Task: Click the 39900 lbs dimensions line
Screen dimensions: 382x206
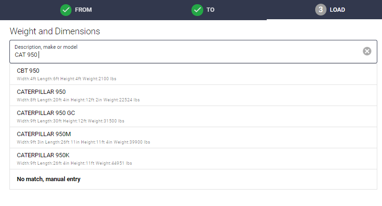Action: (83, 142)
